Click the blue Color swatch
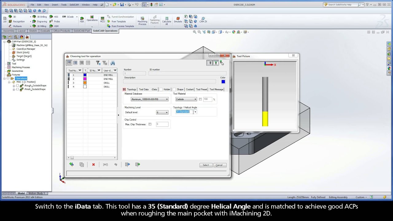The width and height of the screenshot is (393, 221). 223,82
